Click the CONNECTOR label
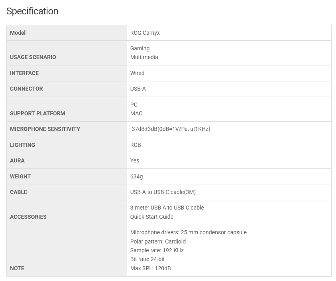This screenshot has width=336, height=281. pos(26,89)
